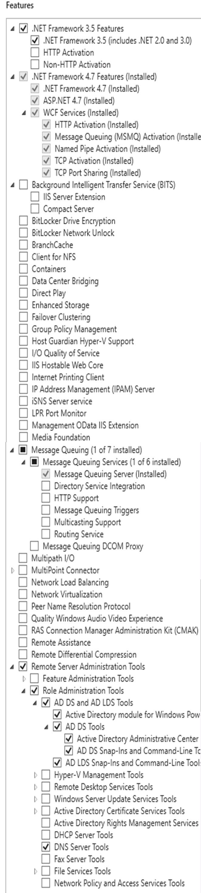
Task: Collapse the .NET Framework 3.5 Features node
Action: point(12,29)
